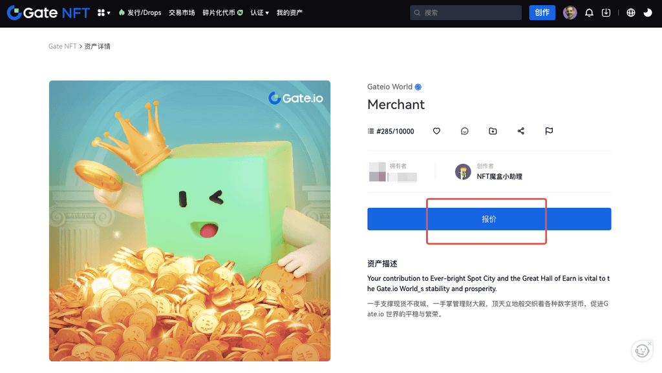
Task: Open 我的资产 page
Action: click(x=289, y=13)
